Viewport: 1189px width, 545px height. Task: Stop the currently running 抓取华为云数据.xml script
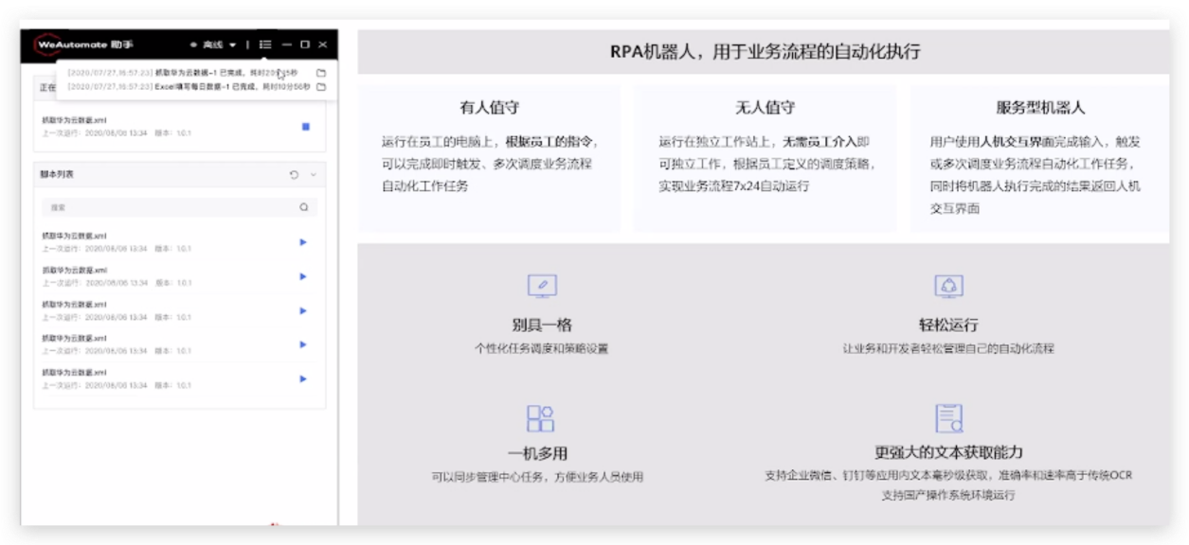305,127
